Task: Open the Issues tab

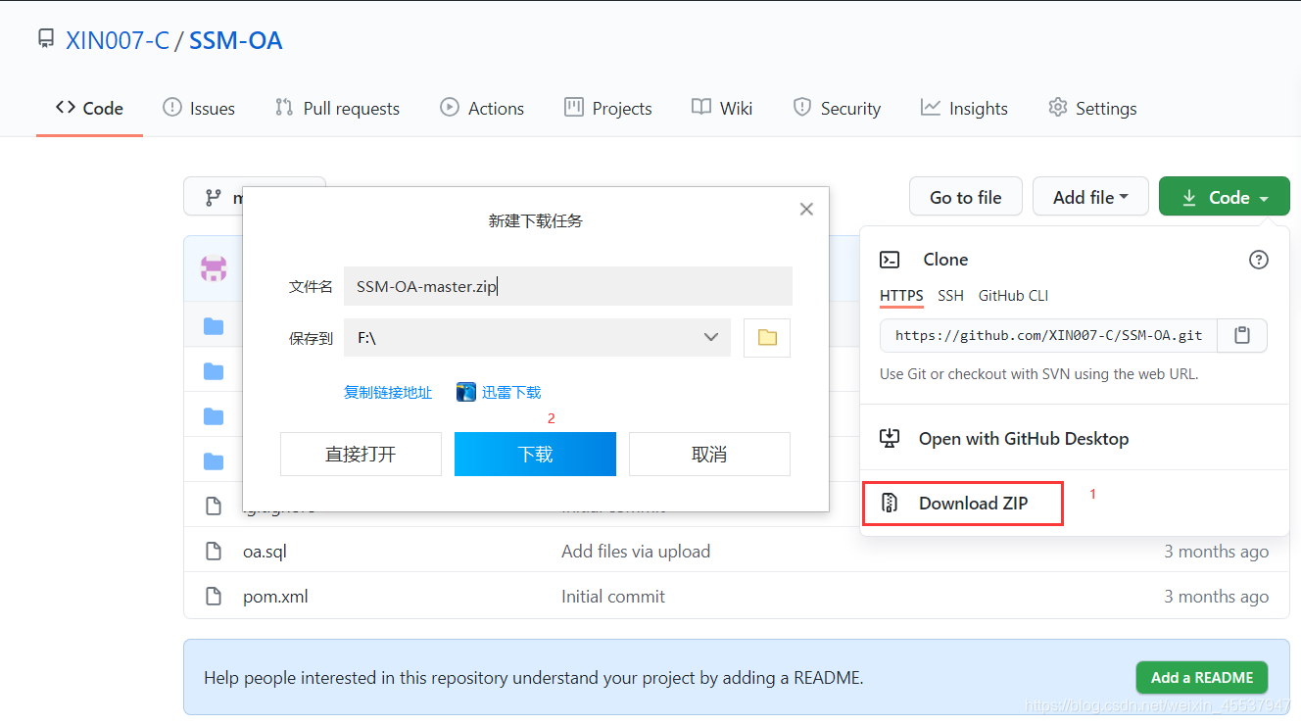Action: pos(199,108)
